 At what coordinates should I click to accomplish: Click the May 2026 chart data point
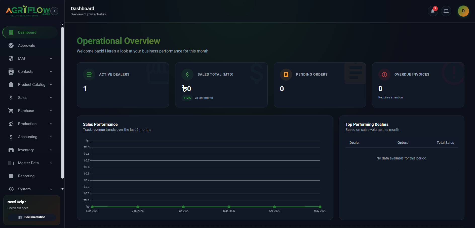click(x=320, y=207)
